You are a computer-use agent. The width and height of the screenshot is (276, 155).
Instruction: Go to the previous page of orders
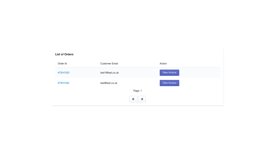pyautogui.click(x=133, y=99)
